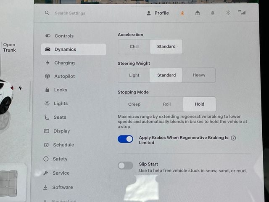Image resolution: width=269 pixels, height=202 pixels.
Task: Tap the padlock Locks icon
Action: click(47, 90)
